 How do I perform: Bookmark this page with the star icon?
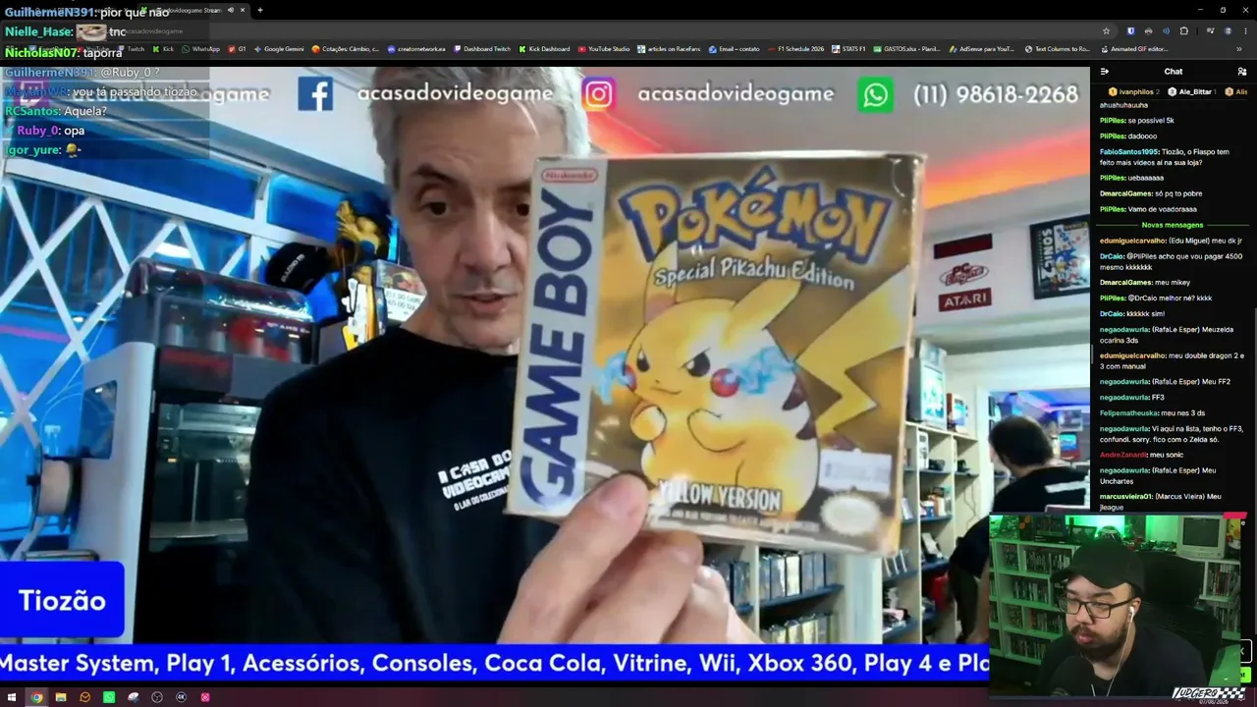point(1106,30)
